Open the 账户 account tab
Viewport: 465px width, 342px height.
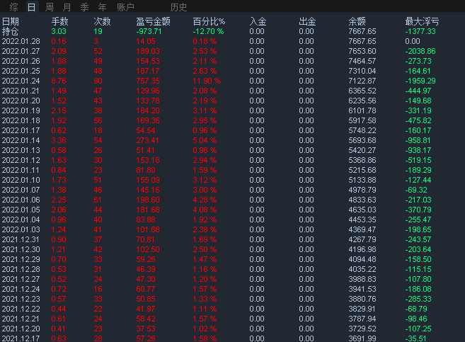pos(125,7)
